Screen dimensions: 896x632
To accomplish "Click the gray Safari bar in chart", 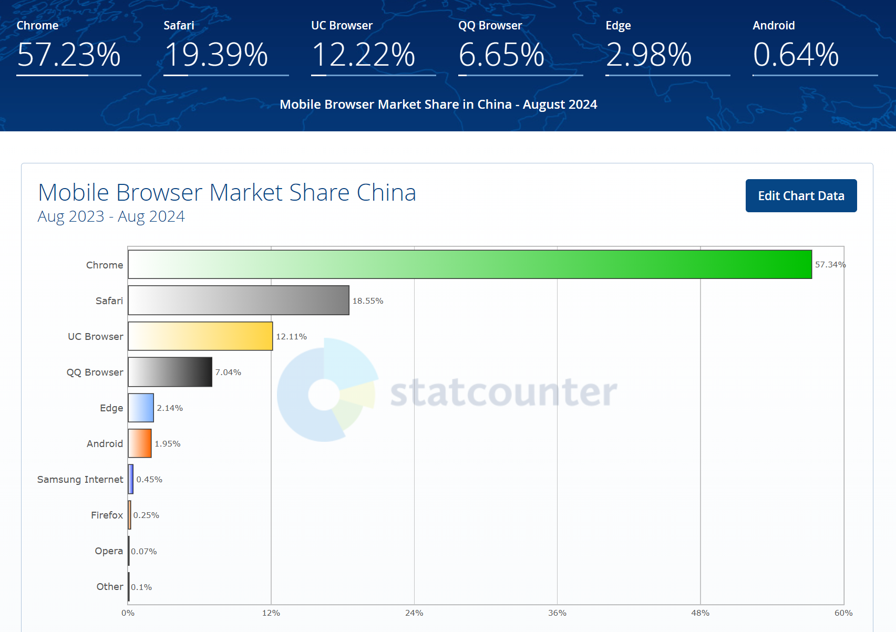I will pyautogui.click(x=239, y=301).
